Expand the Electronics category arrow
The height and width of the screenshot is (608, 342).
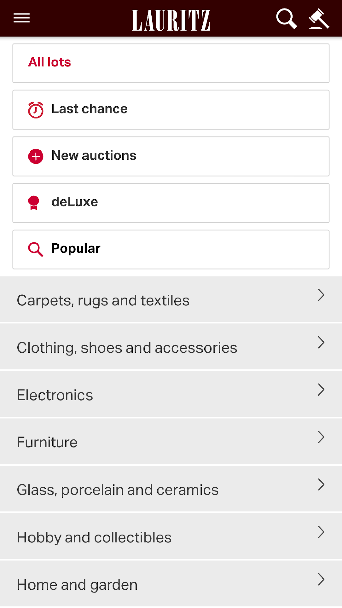[321, 390]
